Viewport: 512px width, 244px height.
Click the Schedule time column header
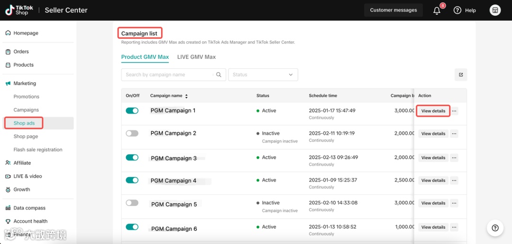323,96
